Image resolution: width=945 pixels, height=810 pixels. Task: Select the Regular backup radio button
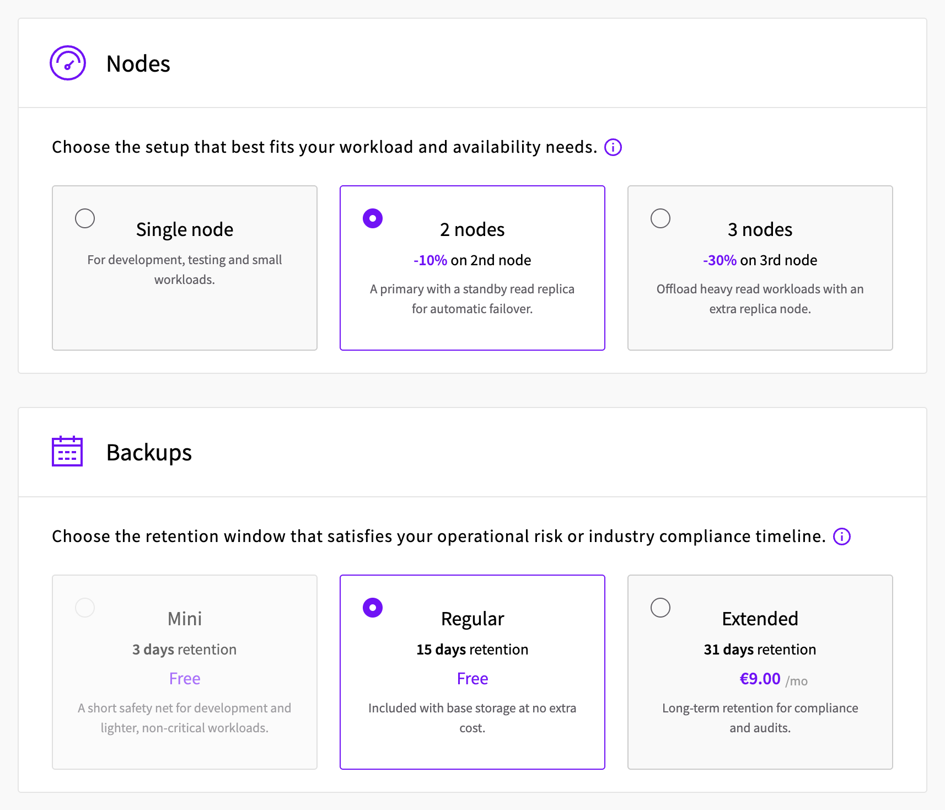pyautogui.click(x=373, y=608)
